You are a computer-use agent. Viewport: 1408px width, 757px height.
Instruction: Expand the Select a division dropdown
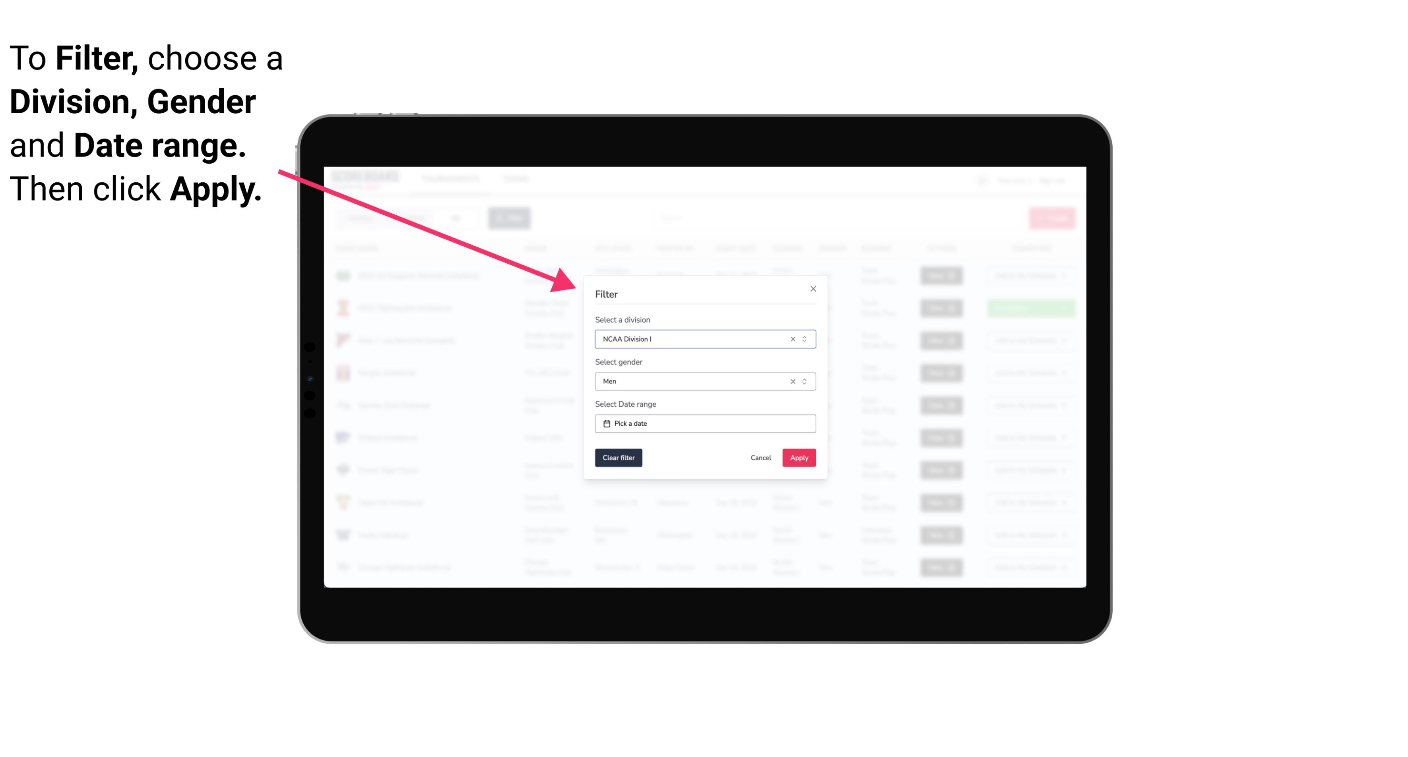[x=804, y=339]
